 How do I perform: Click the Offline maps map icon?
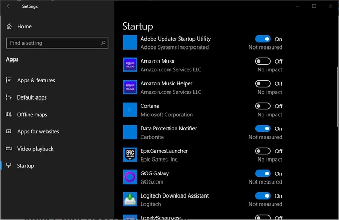(9, 114)
